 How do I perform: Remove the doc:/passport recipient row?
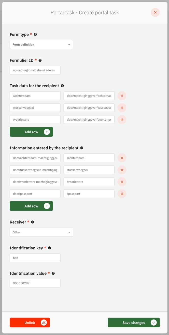(122, 194)
